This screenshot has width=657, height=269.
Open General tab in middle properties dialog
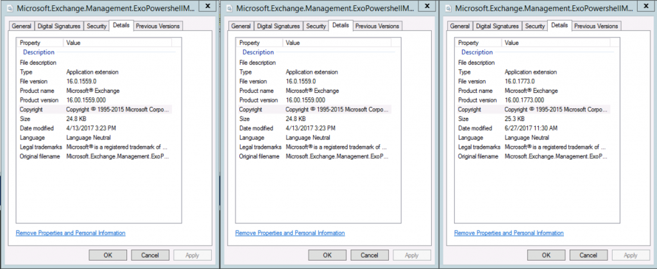pos(241,26)
